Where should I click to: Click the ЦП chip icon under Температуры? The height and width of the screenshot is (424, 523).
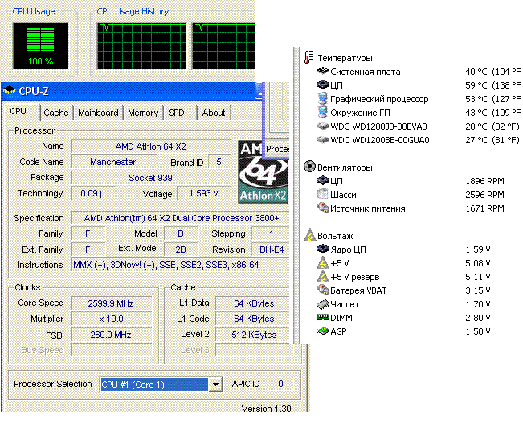[322, 84]
